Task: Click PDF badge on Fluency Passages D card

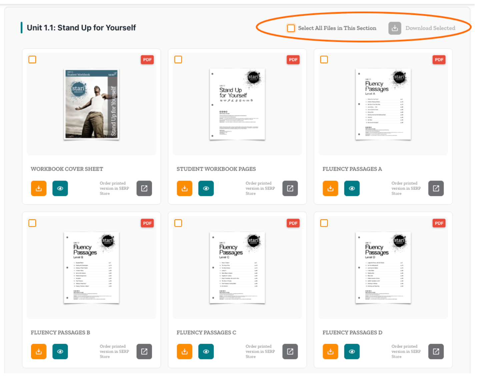Action: (x=439, y=223)
